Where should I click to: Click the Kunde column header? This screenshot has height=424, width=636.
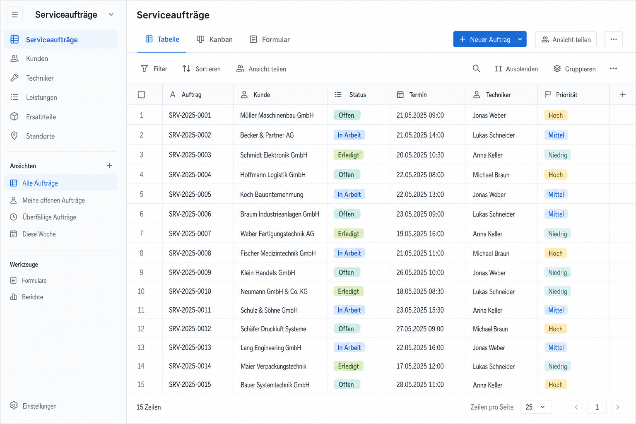click(280, 95)
